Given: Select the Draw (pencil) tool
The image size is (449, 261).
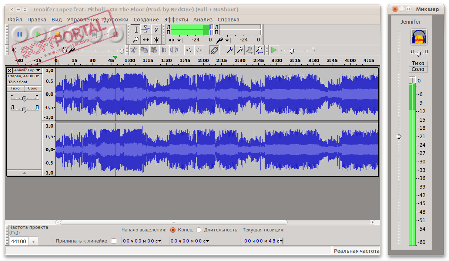Looking at the screenshot, I should tap(156, 29).
